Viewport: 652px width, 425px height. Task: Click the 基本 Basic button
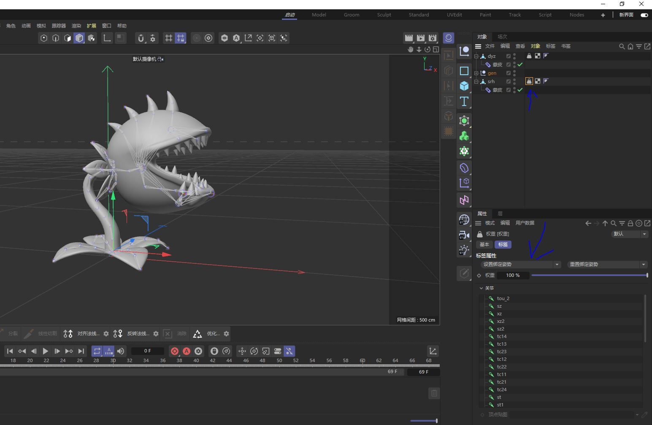[484, 245]
